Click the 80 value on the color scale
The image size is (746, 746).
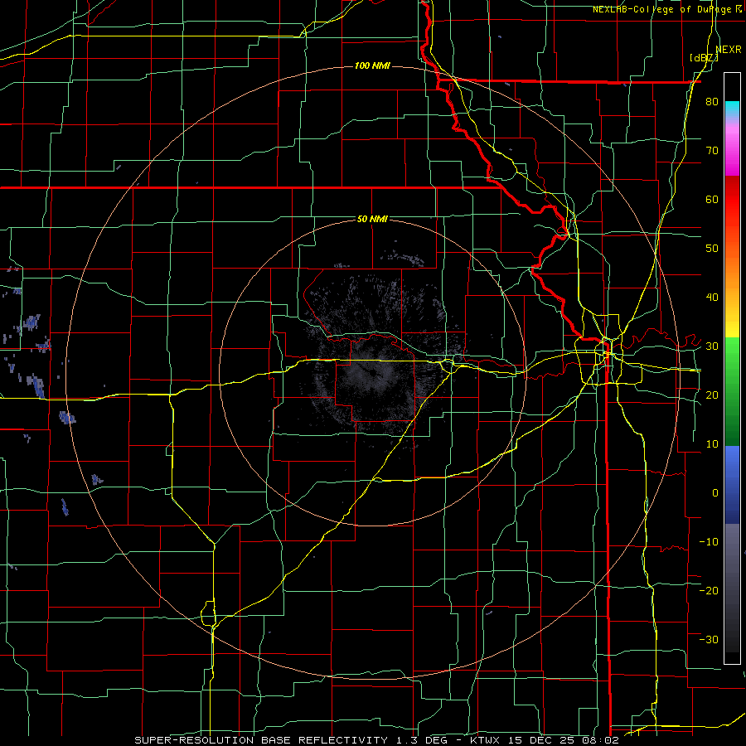point(712,101)
